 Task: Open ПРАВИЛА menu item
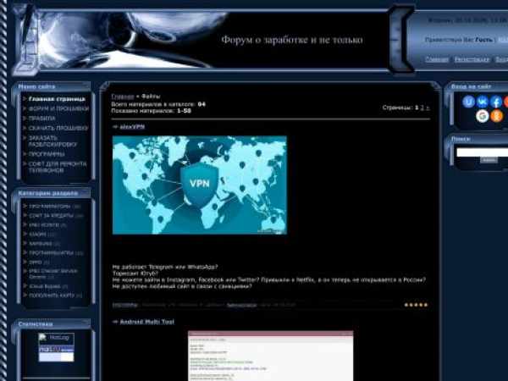tap(41, 119)
